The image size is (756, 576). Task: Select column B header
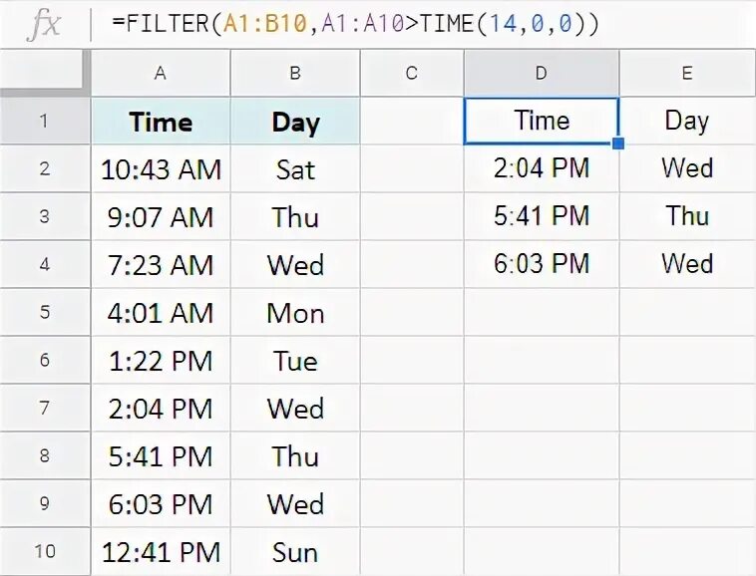(295, 74)
